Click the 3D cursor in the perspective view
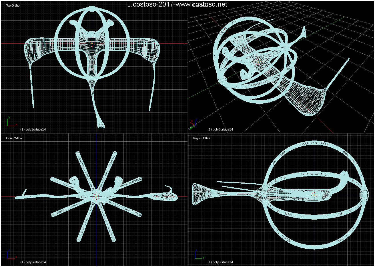This screenshot has height=267, width=375. tap(258, 63)
